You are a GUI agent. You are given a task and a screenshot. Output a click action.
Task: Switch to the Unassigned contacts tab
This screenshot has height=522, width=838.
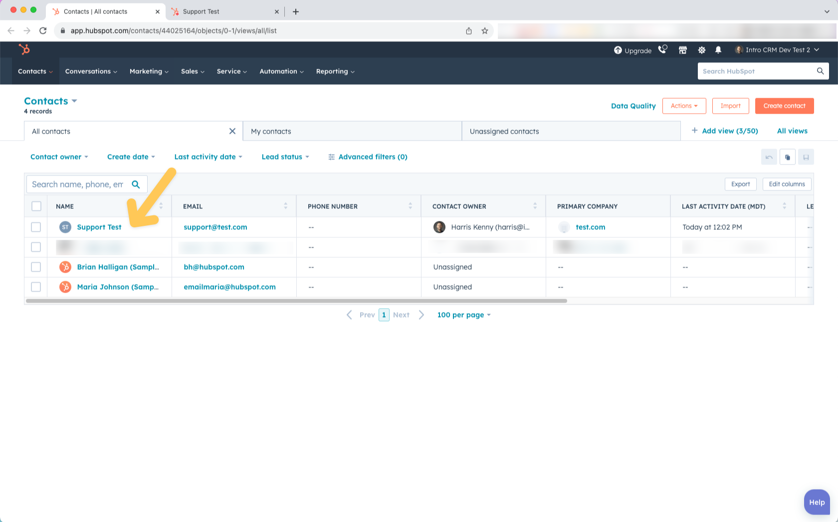(x=571, y=131)
